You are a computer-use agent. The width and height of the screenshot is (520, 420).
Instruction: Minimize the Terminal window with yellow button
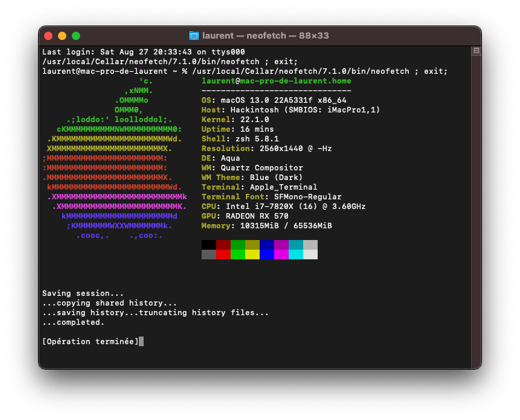tap(62, 36)
